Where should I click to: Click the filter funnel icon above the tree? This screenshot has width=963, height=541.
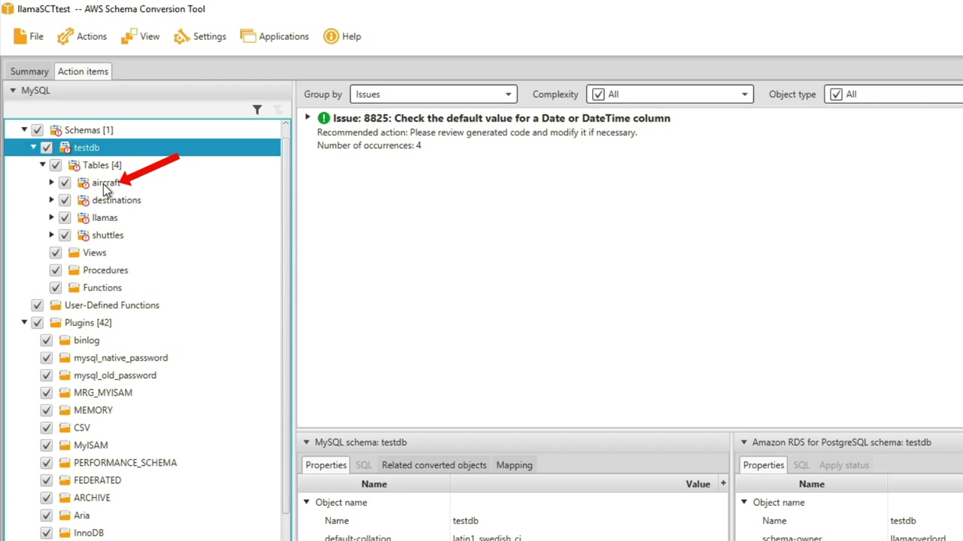pos(257,110)
